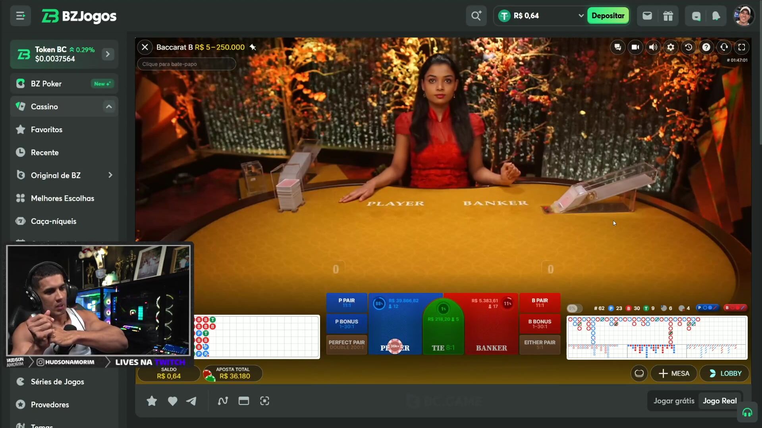Click the Depositar button
This screenshot has height=428, width=762.
pyautogui.click(x=608, y=16)
